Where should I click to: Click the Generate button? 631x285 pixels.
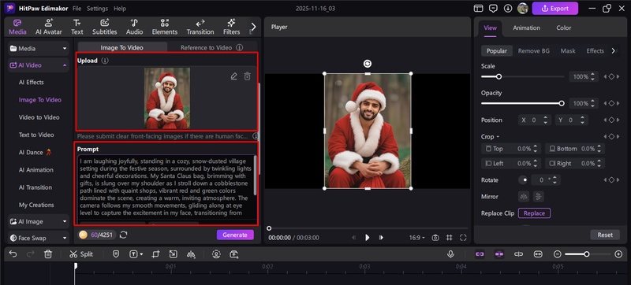[235, 235]
